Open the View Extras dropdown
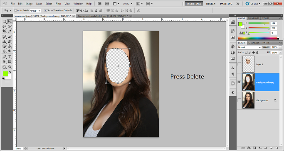This screenshot has height=151, width=284. pos(116,4)
